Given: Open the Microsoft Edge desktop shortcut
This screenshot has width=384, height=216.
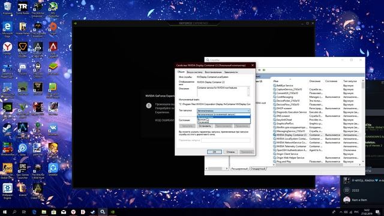Looking at the screenshot, I should (7, 29).
